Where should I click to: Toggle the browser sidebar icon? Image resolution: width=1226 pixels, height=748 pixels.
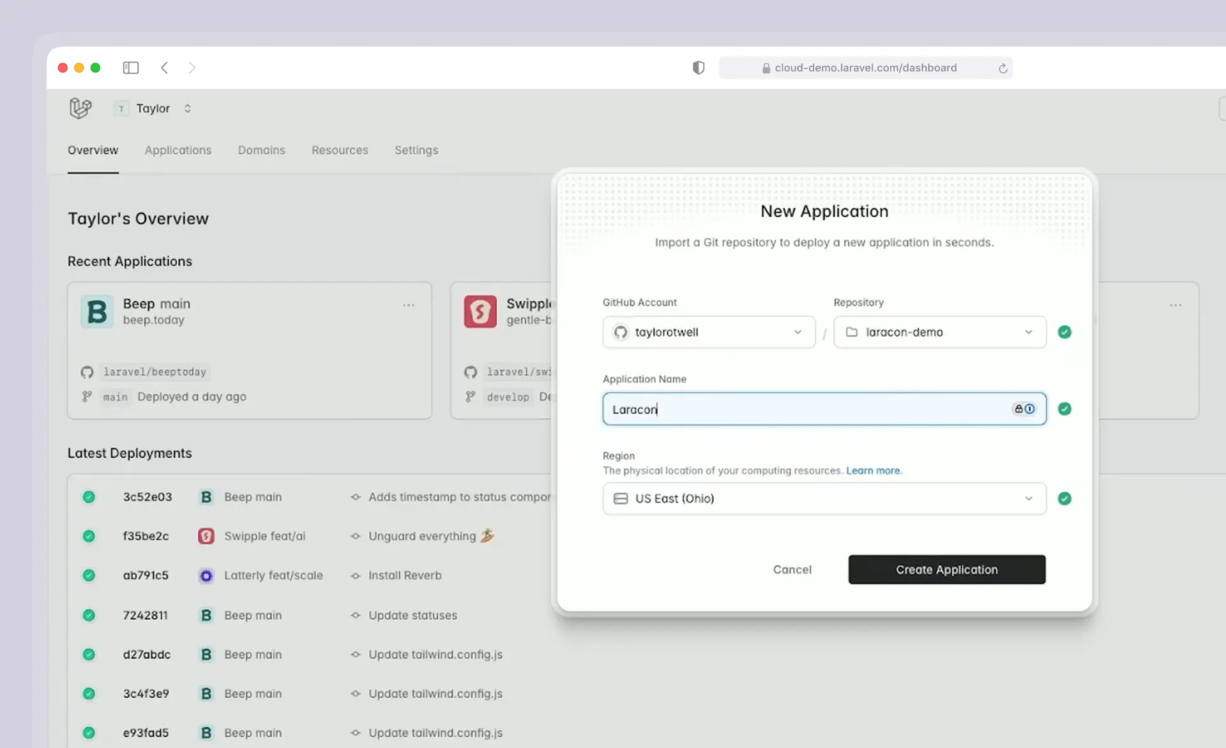pyautogui.click(x=131, y=68)
